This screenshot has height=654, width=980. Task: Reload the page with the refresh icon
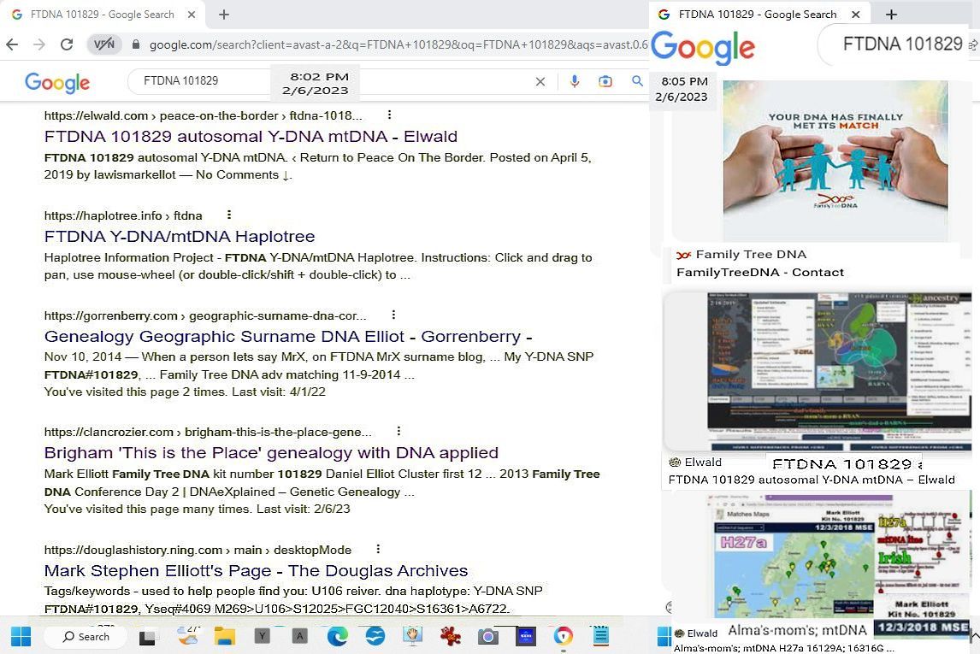click(x=67, y=44)
